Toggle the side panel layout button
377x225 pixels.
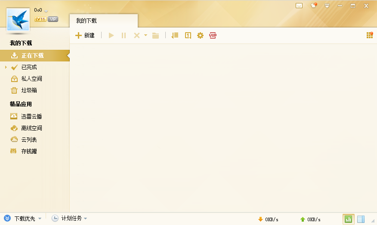click(361, 219)
